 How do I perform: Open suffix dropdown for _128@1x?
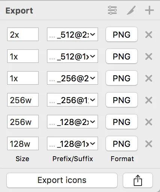(93, 143)
